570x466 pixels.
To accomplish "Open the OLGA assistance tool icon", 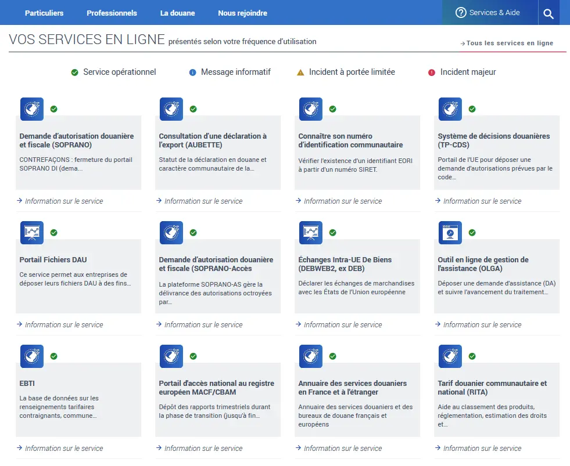I will coord(450,233).
